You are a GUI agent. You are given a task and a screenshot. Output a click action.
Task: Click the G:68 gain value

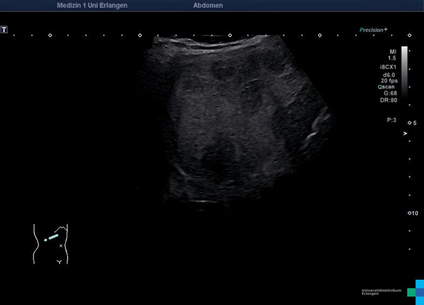pyautogui.click(x=390, y=93)
